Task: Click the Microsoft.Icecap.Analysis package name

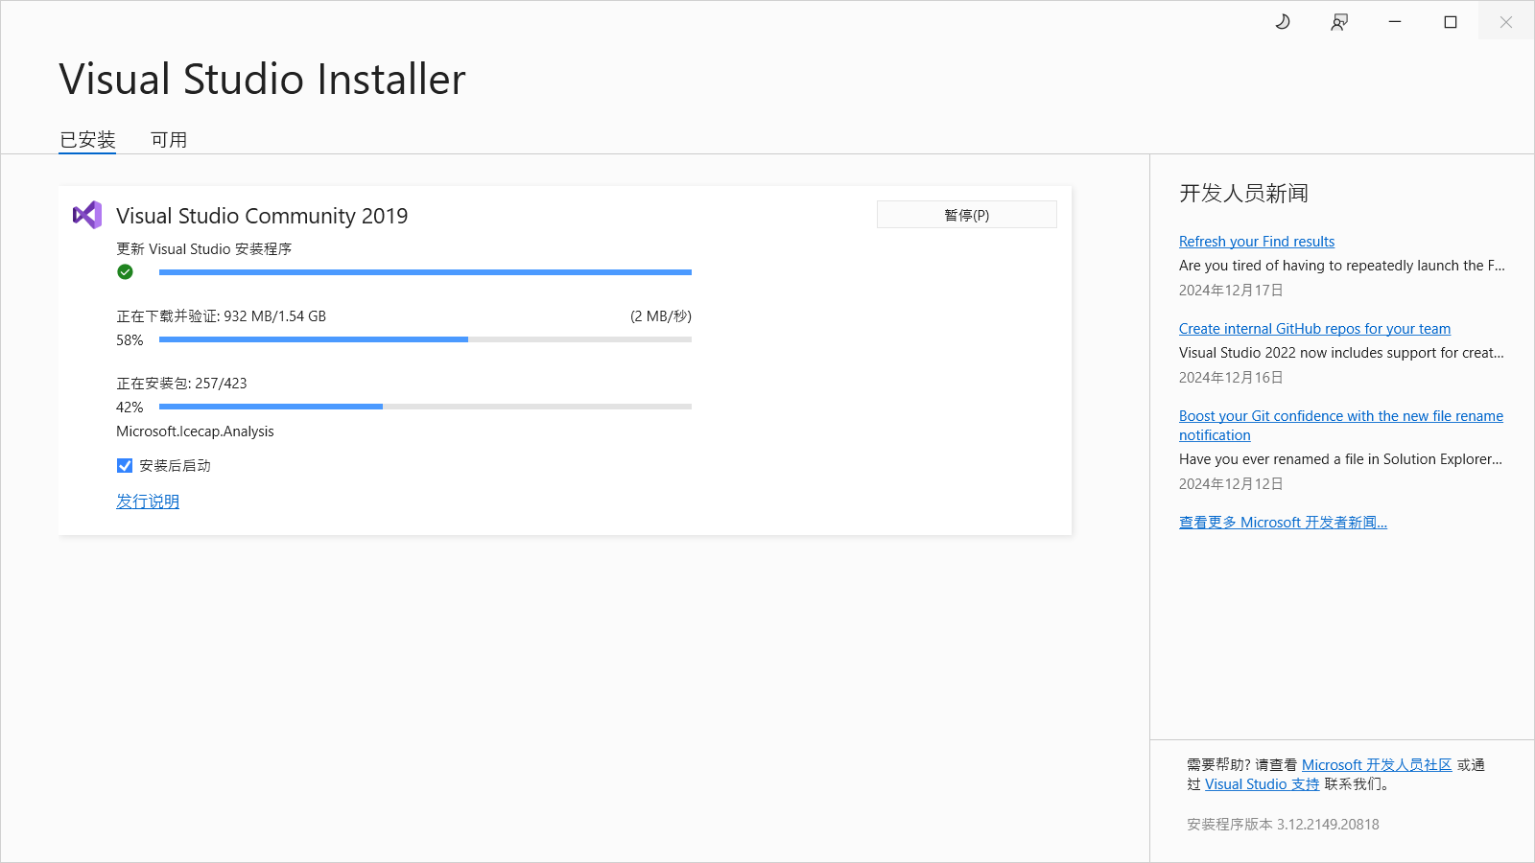Action: (194, 431)
